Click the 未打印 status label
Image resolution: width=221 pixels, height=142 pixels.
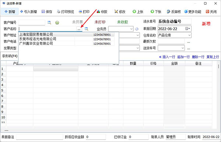(x=100, y=22)
